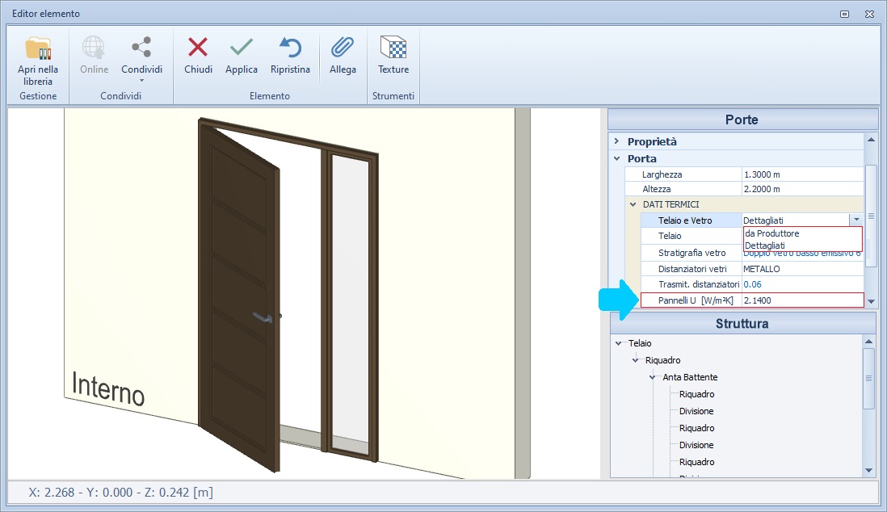This screenshot has width=887, height=512.
Task: Open element in library via Apri nella libreria
Action: [x=38, y=61]
